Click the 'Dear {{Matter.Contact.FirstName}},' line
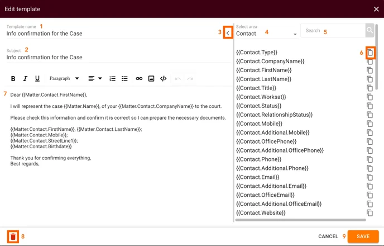 point(49,95)
